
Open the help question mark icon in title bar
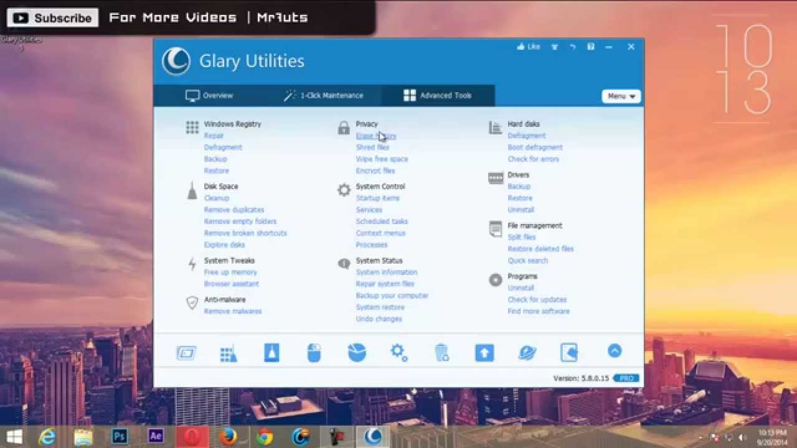coord(591,47)
